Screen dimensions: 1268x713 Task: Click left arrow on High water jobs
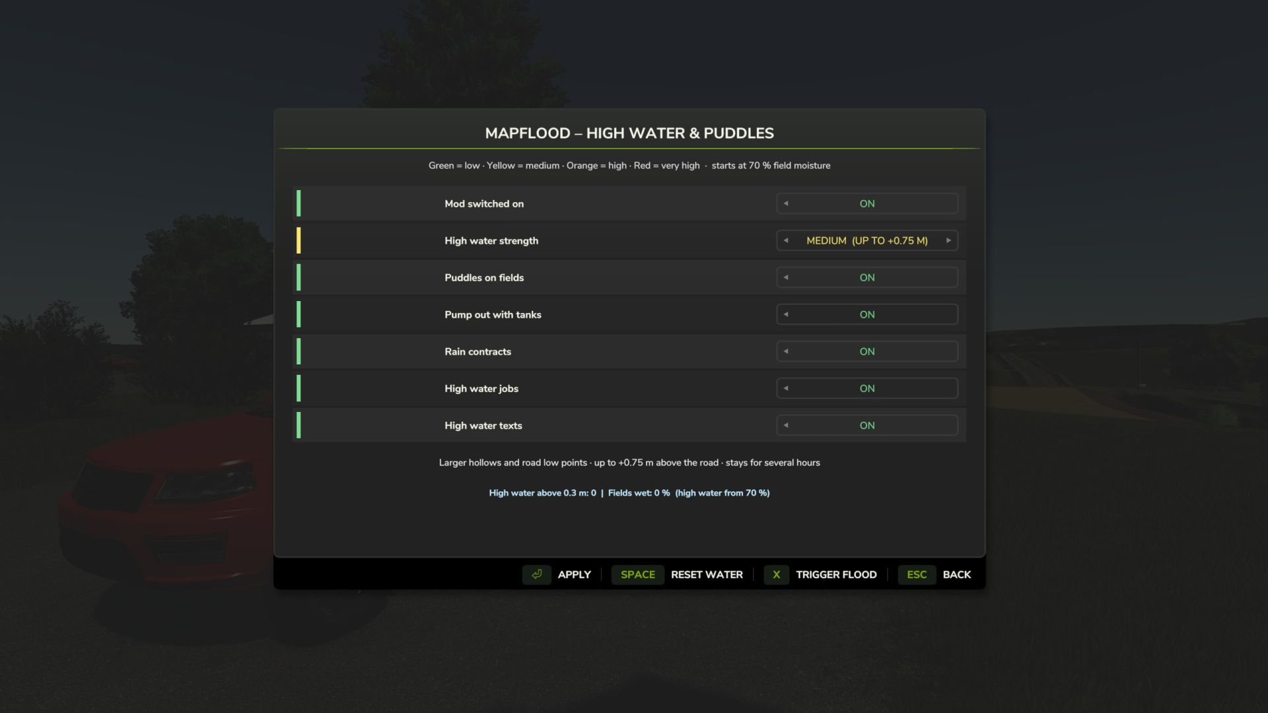(786, 388)
